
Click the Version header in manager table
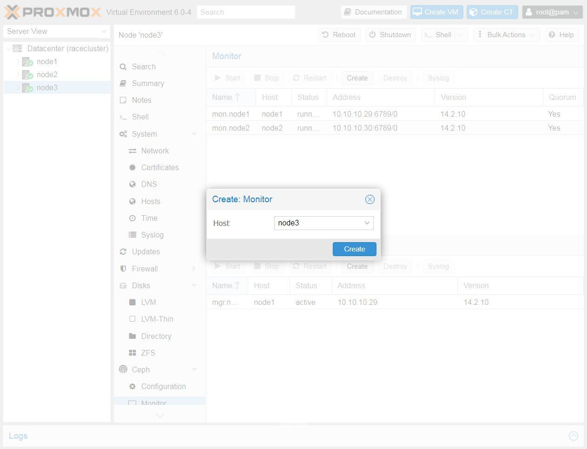point(521,286)
